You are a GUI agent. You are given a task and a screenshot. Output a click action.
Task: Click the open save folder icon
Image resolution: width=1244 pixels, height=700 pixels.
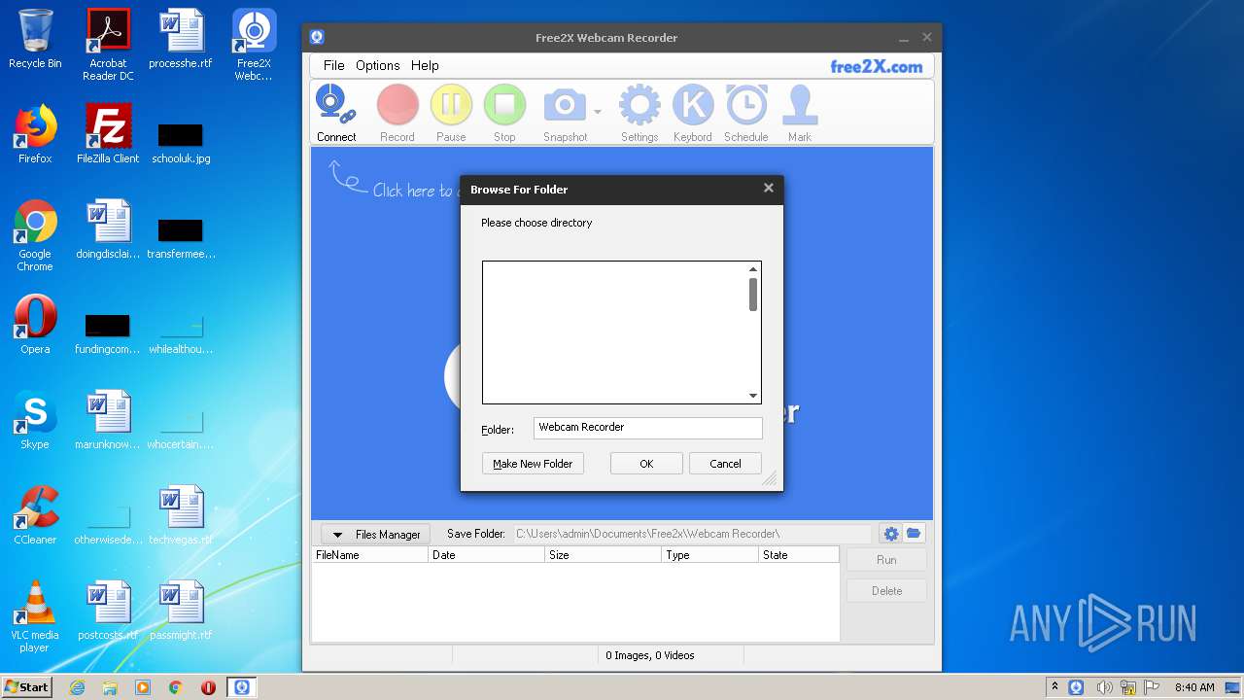[x=914, y=534]
